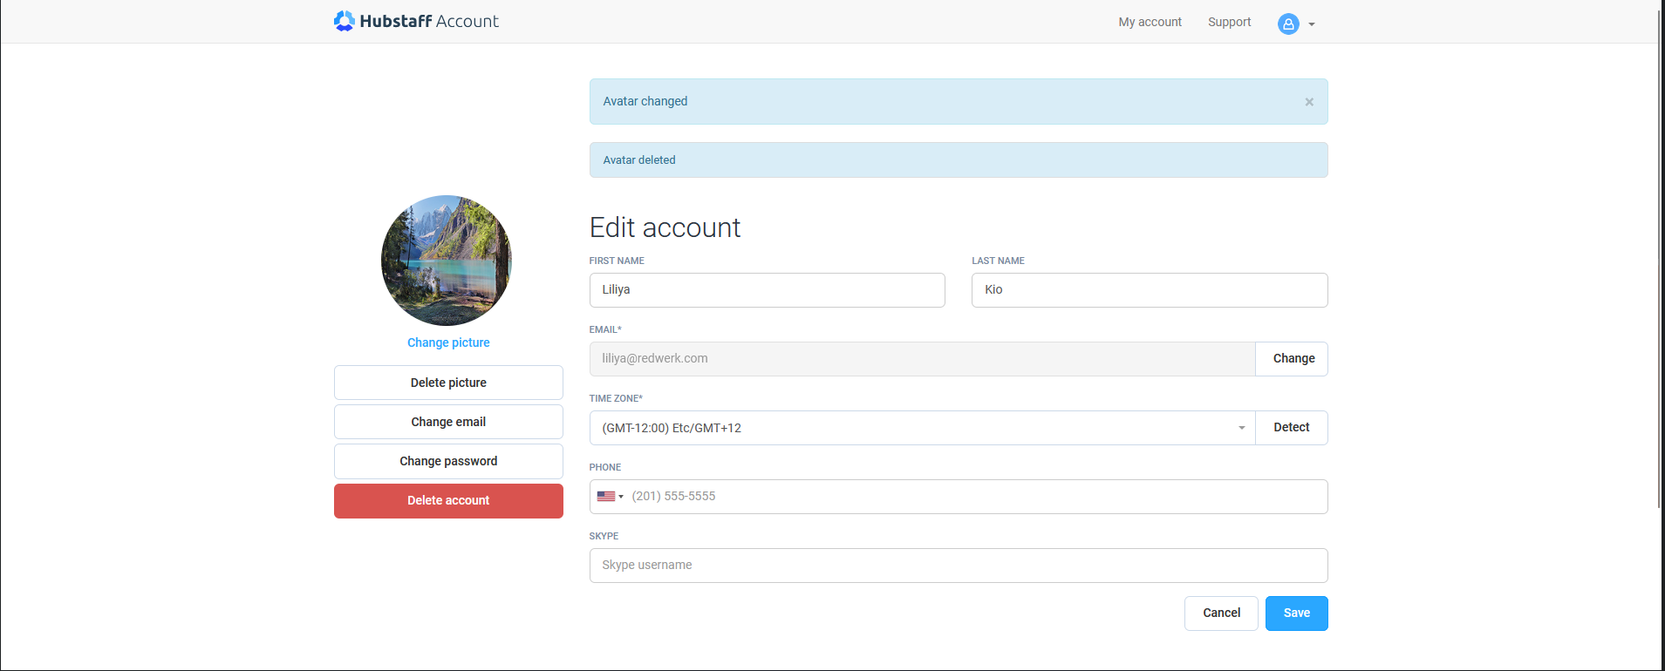Click the Hubstaff Account title text

429,21
